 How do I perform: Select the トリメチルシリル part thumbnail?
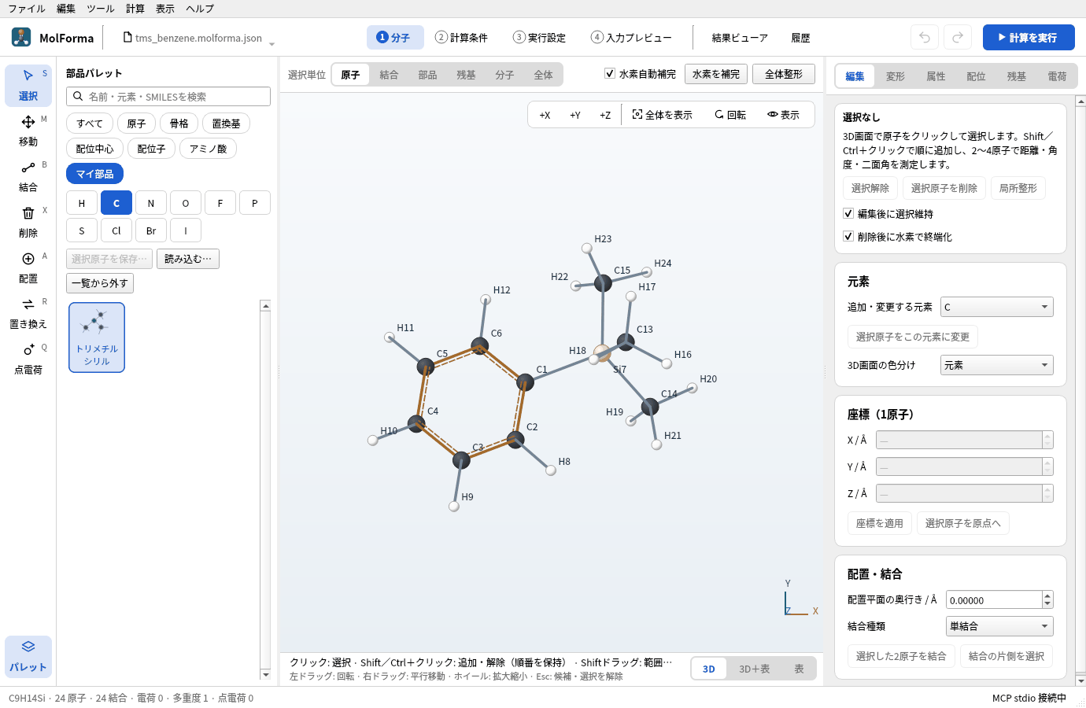click(x=97, y=337)
